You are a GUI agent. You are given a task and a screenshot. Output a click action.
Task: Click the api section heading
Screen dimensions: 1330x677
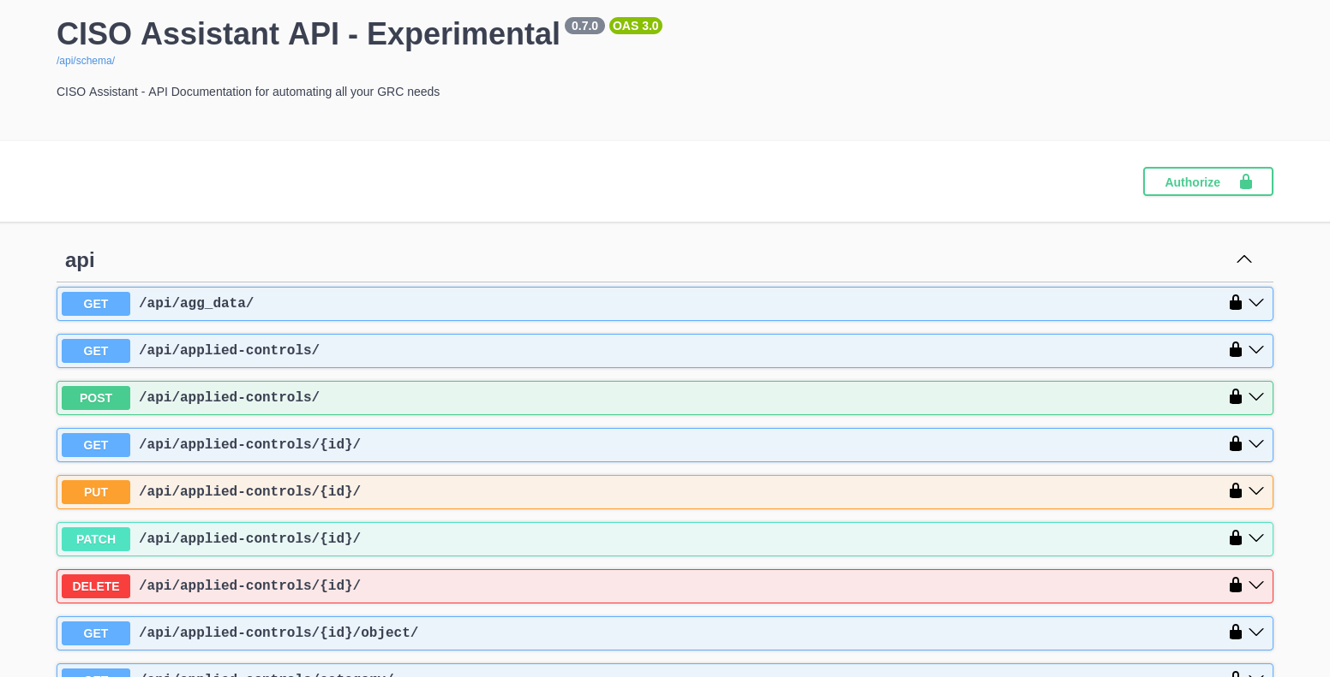coord(80,260)
